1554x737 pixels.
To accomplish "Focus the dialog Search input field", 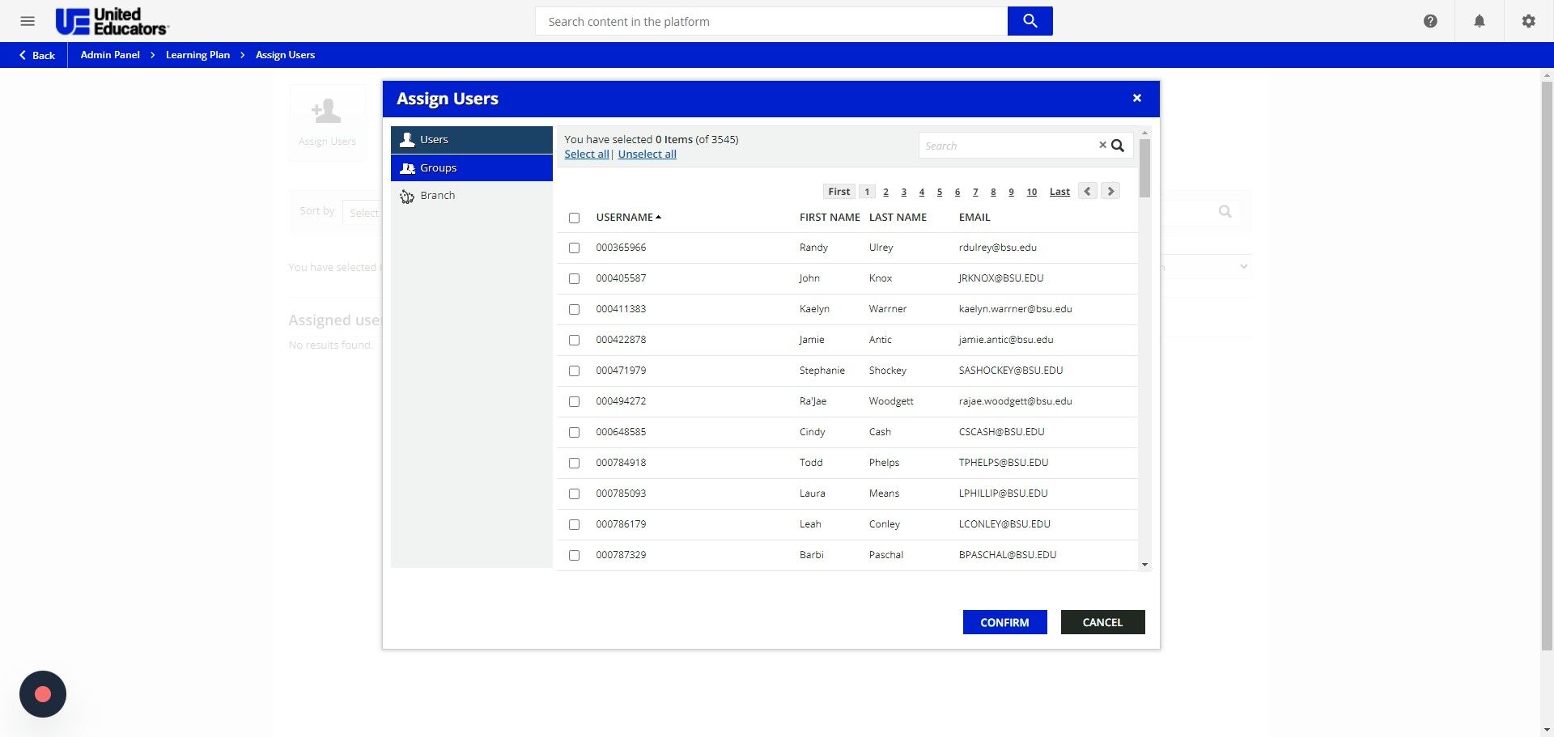I will pyautogui.click(x=1008, y=146).
